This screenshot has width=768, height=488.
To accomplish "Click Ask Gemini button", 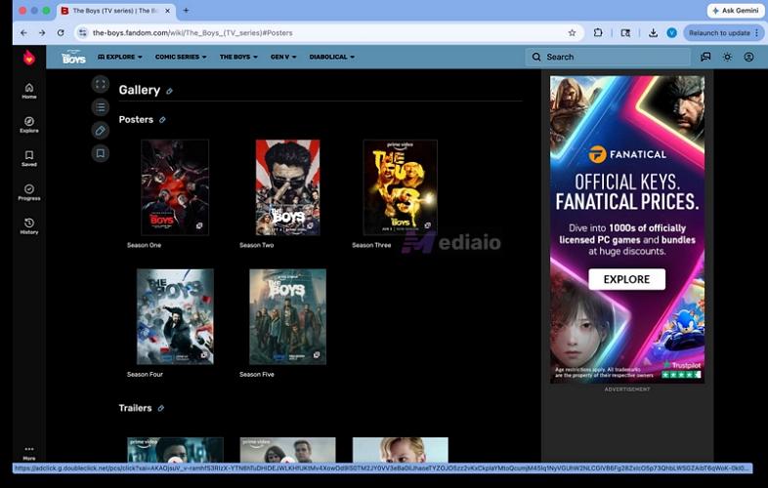I will [x=736, y=11].
